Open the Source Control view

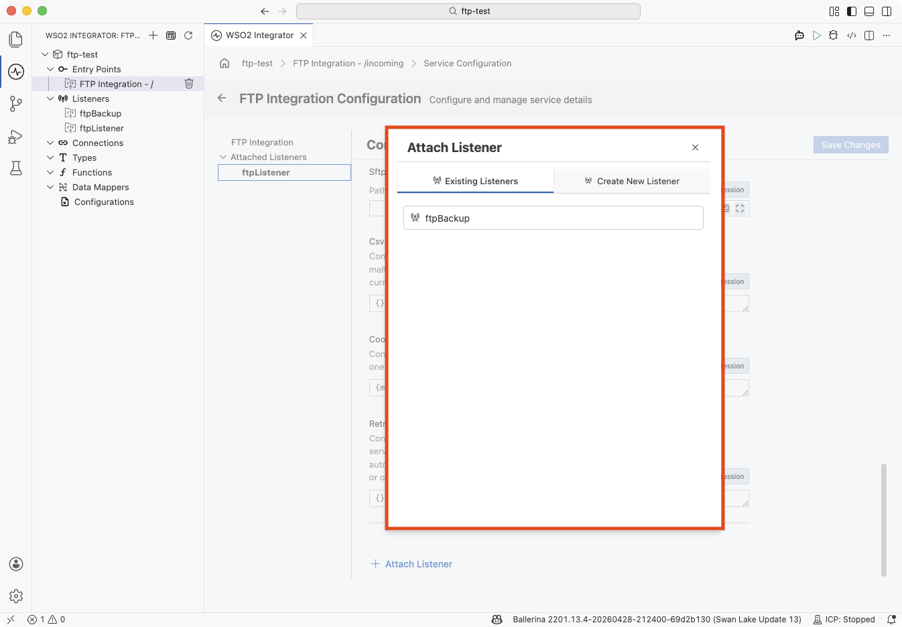[x=16, y=104]
